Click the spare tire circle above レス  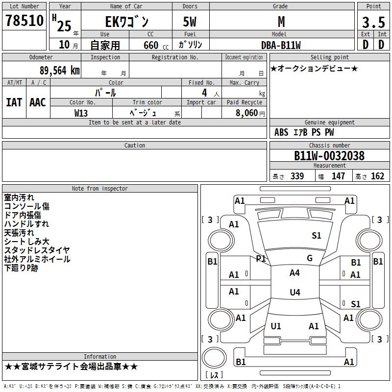coord(214,358)
